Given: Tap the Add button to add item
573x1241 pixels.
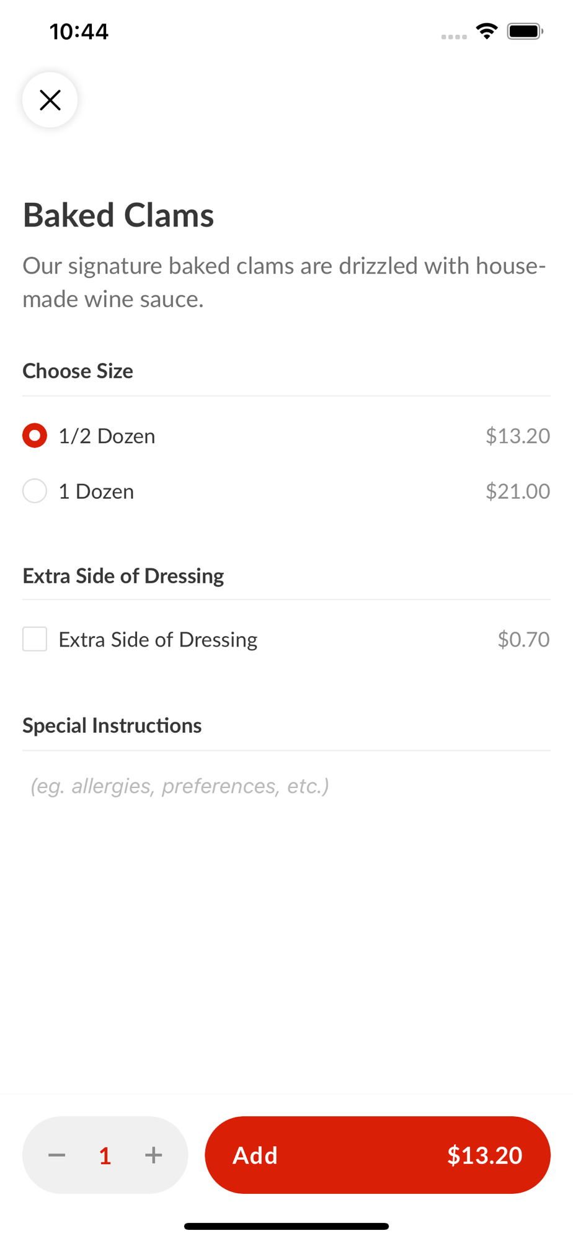Looking at the screenshot, I should coord(377,1155).
